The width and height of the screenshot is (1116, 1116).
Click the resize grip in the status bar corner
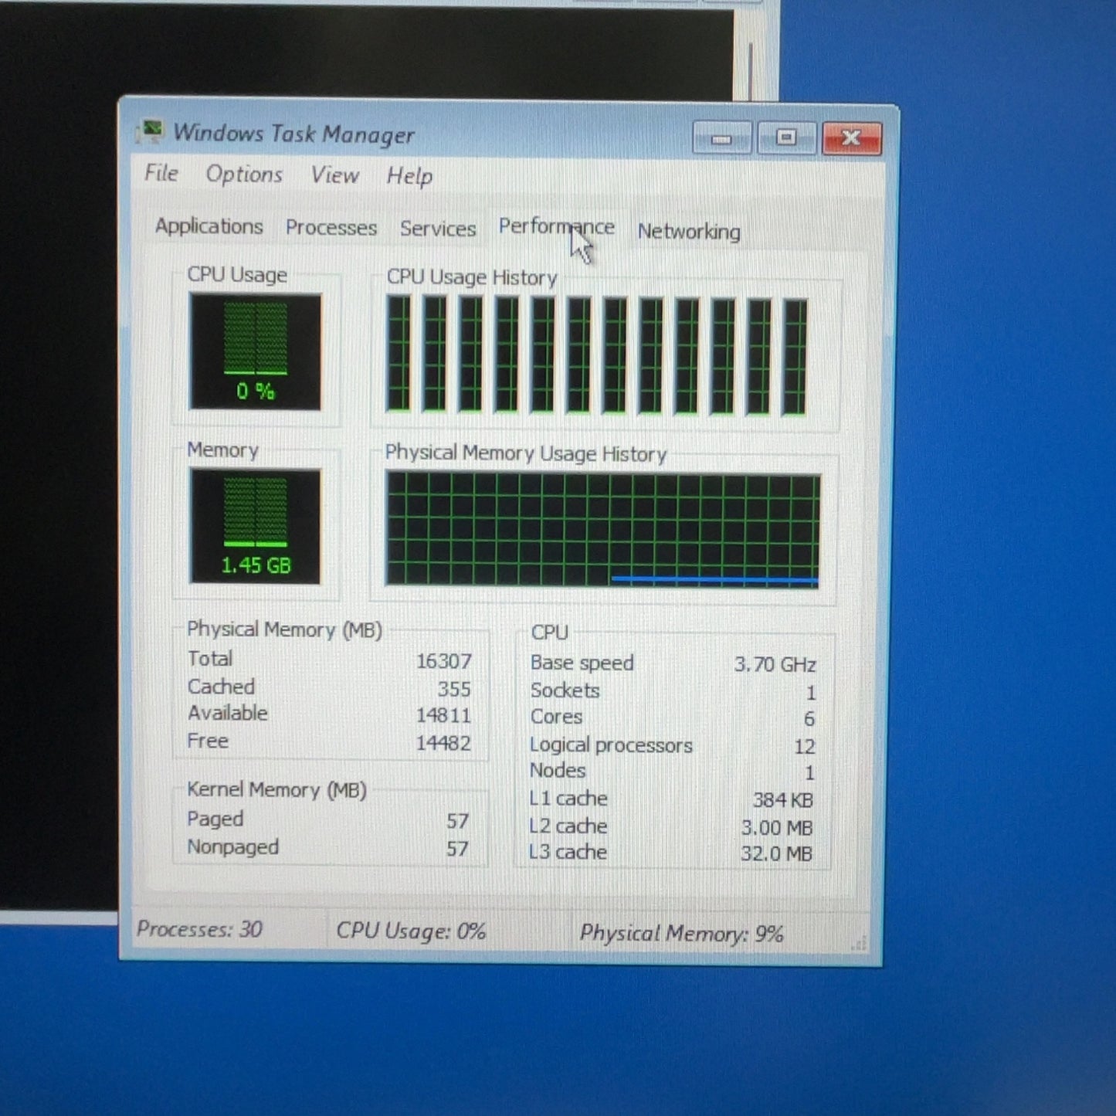click(x=860, y=943)
